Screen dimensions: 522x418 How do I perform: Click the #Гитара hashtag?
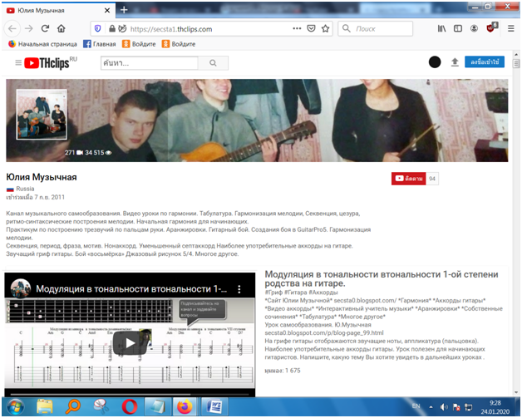[x=296, y=293]
